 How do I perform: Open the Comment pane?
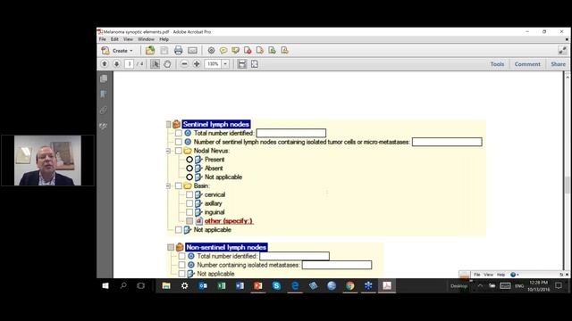point(527,64)
